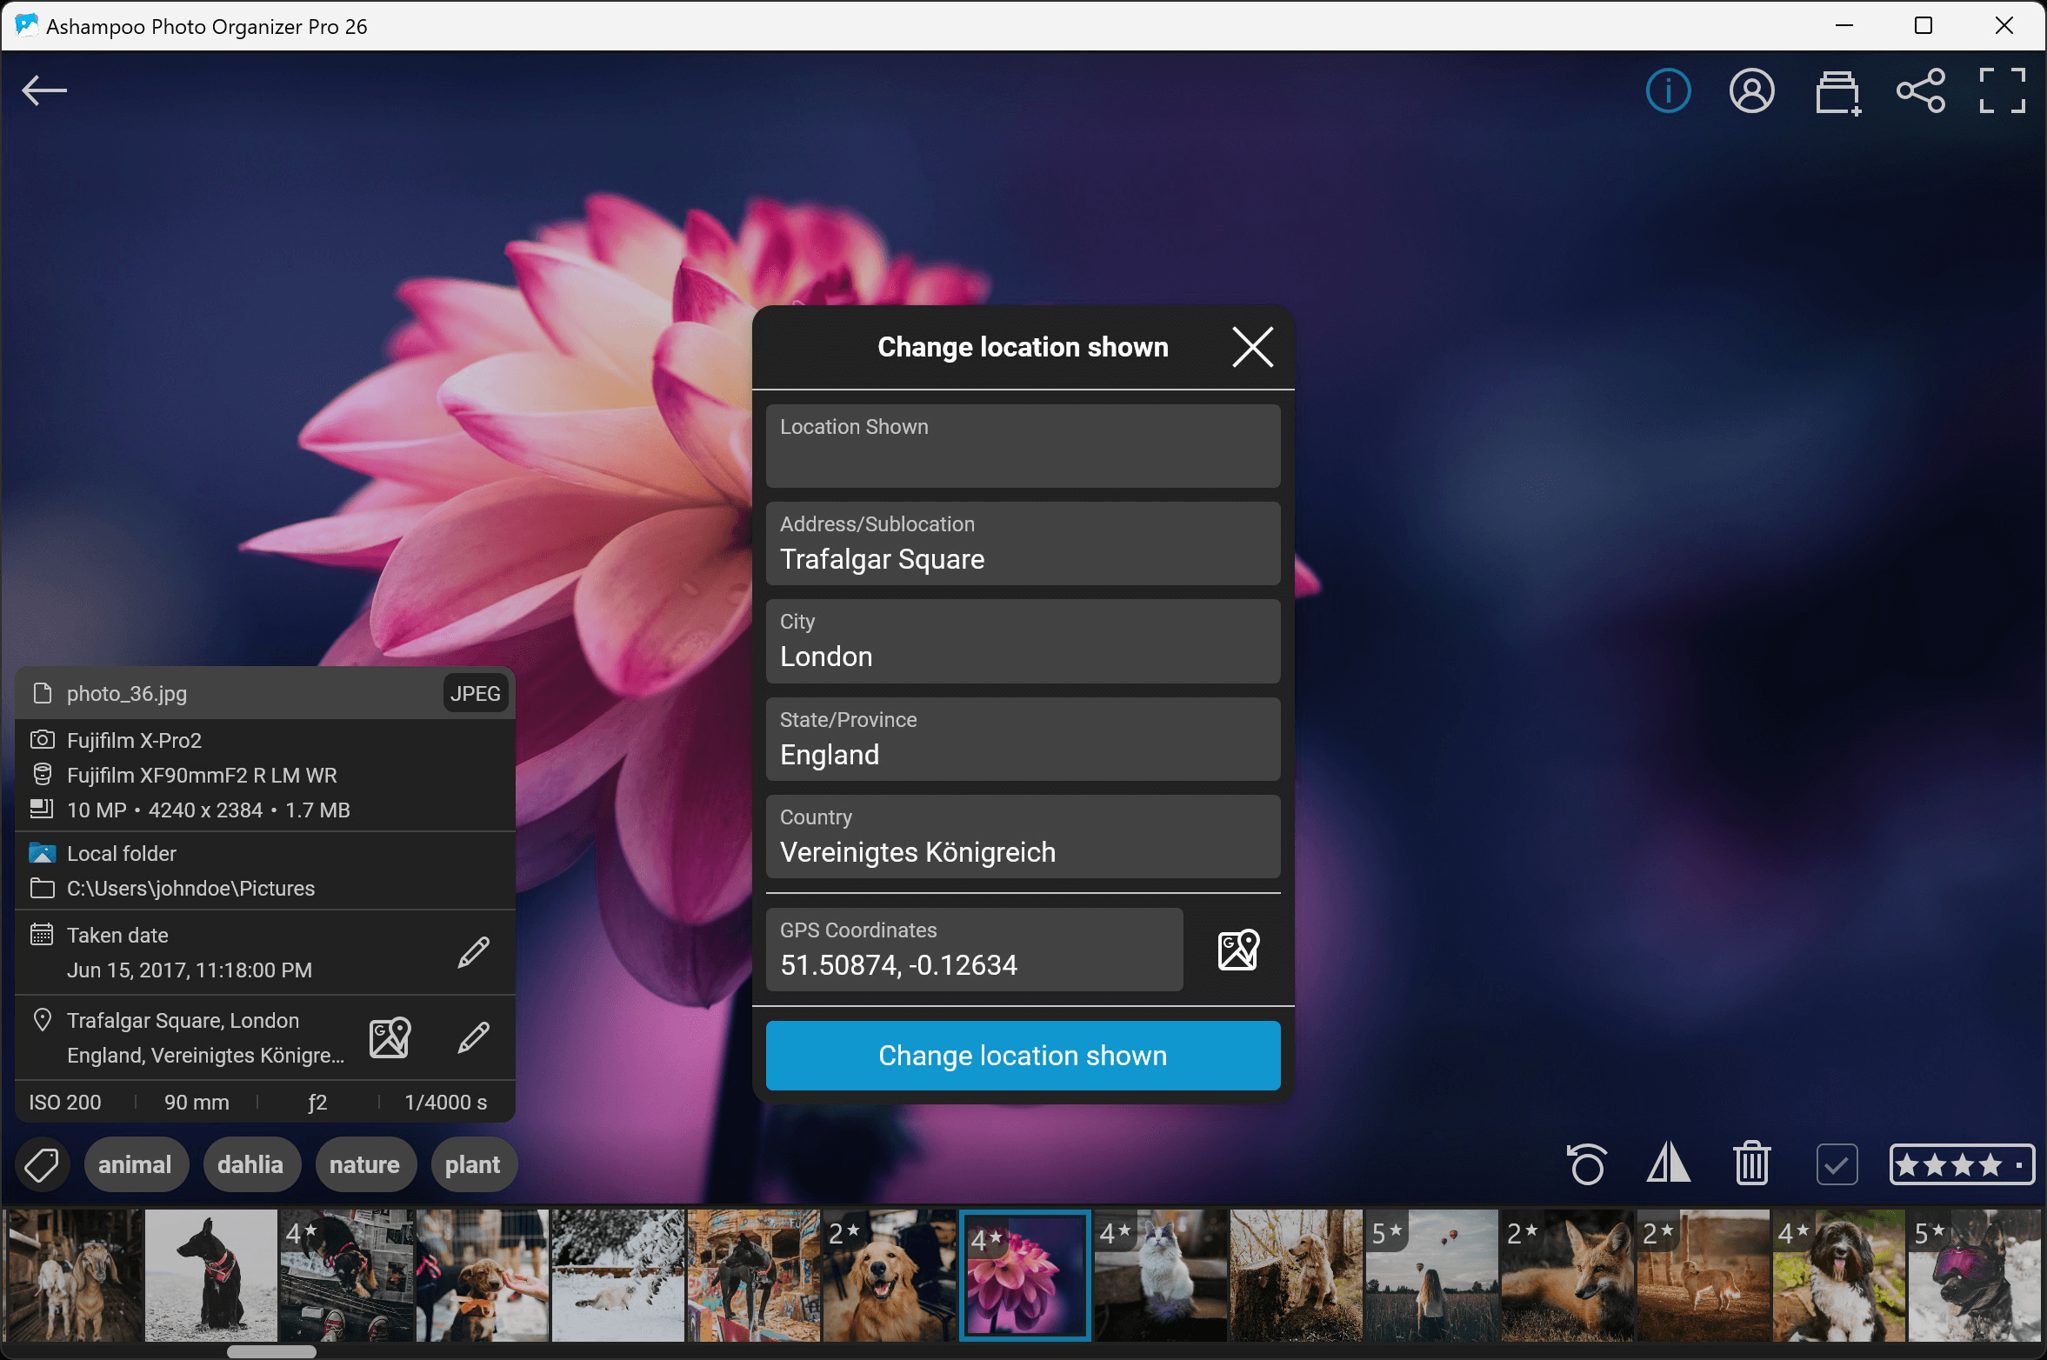This screenshot has height=1360, width=2047.
Task: Delete the current photo
Action: click(x=1750, y=1163)
